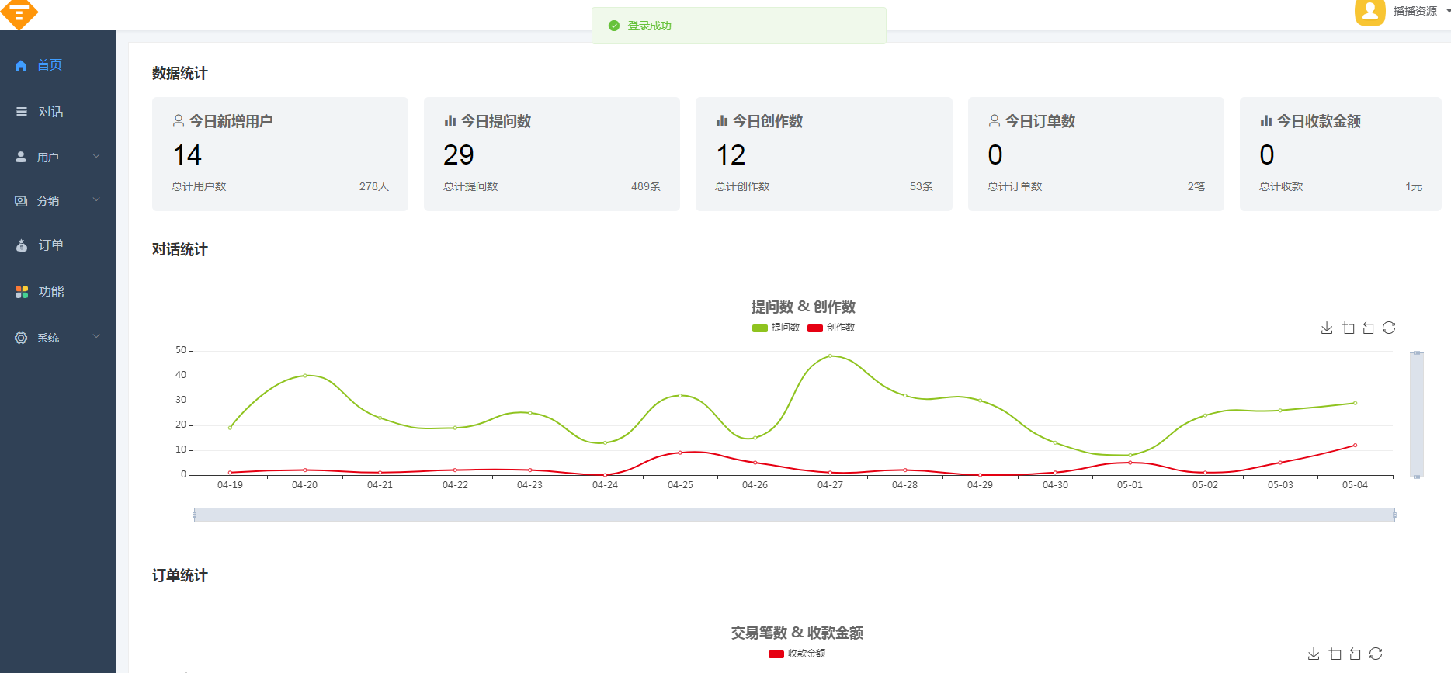Click the orange logo in the top-left corner
1451x673 pixels.
19,13
